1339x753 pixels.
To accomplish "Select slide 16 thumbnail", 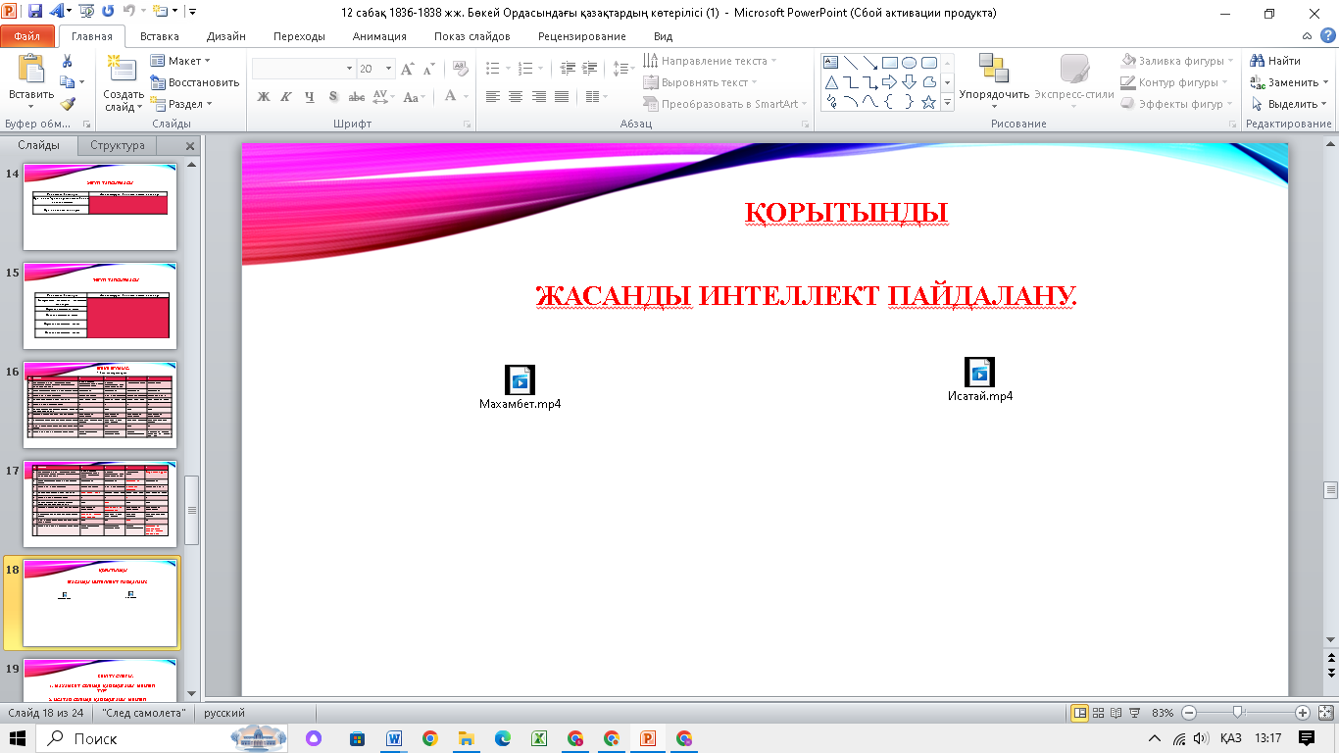I will (100, 405).
